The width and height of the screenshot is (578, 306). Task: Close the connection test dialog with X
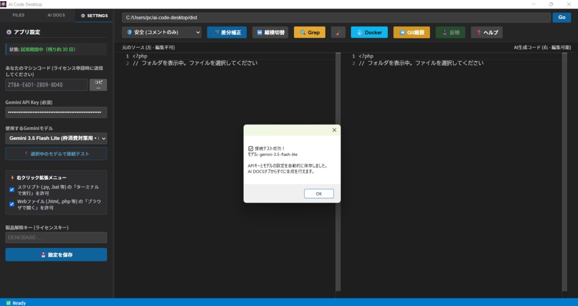coord(334,130)
